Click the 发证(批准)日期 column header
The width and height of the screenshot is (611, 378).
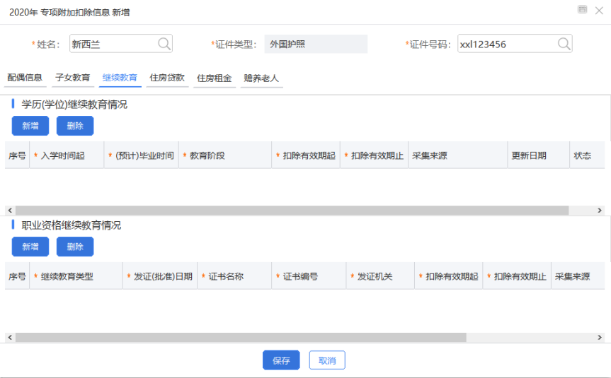(160, 276)
